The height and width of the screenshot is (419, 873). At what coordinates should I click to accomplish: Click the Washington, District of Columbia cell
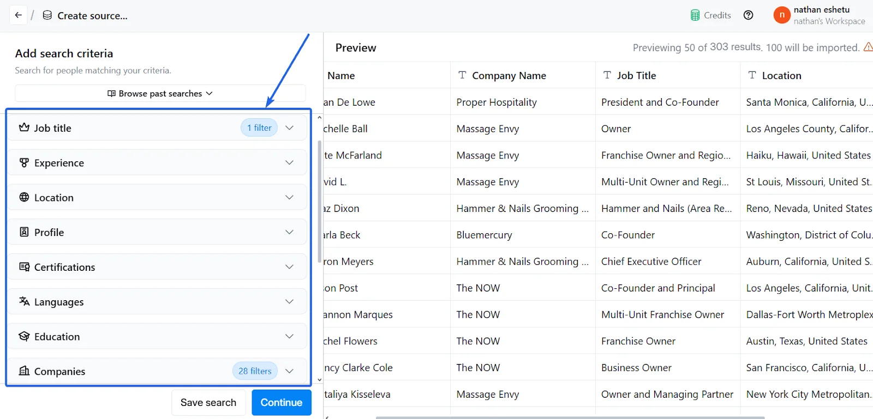click(806, 235)
